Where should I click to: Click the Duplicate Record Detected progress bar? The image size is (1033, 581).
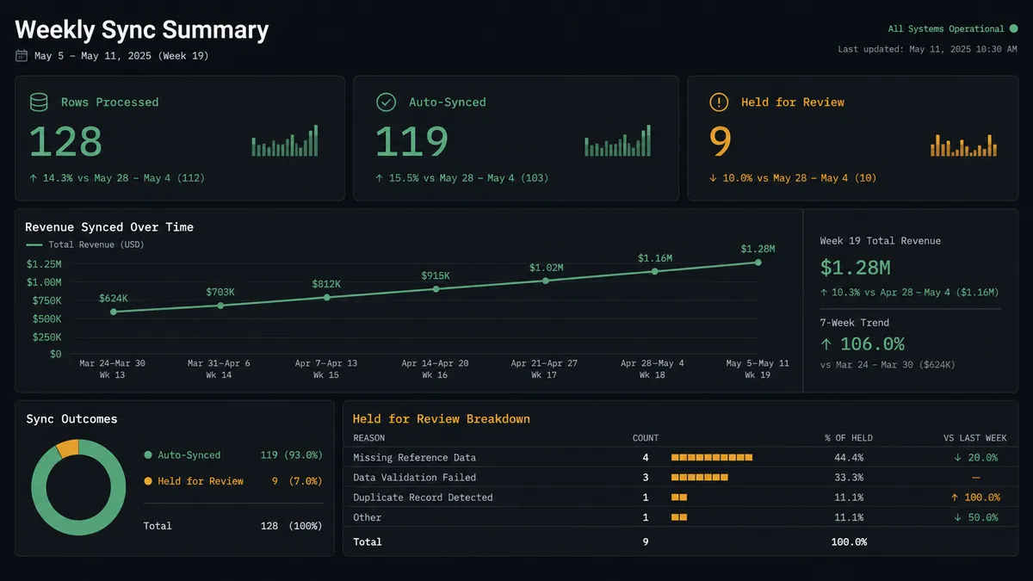tap(679, 498)
